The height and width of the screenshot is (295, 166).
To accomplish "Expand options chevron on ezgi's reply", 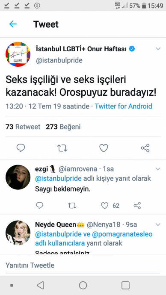I will [x=158, y=169].
